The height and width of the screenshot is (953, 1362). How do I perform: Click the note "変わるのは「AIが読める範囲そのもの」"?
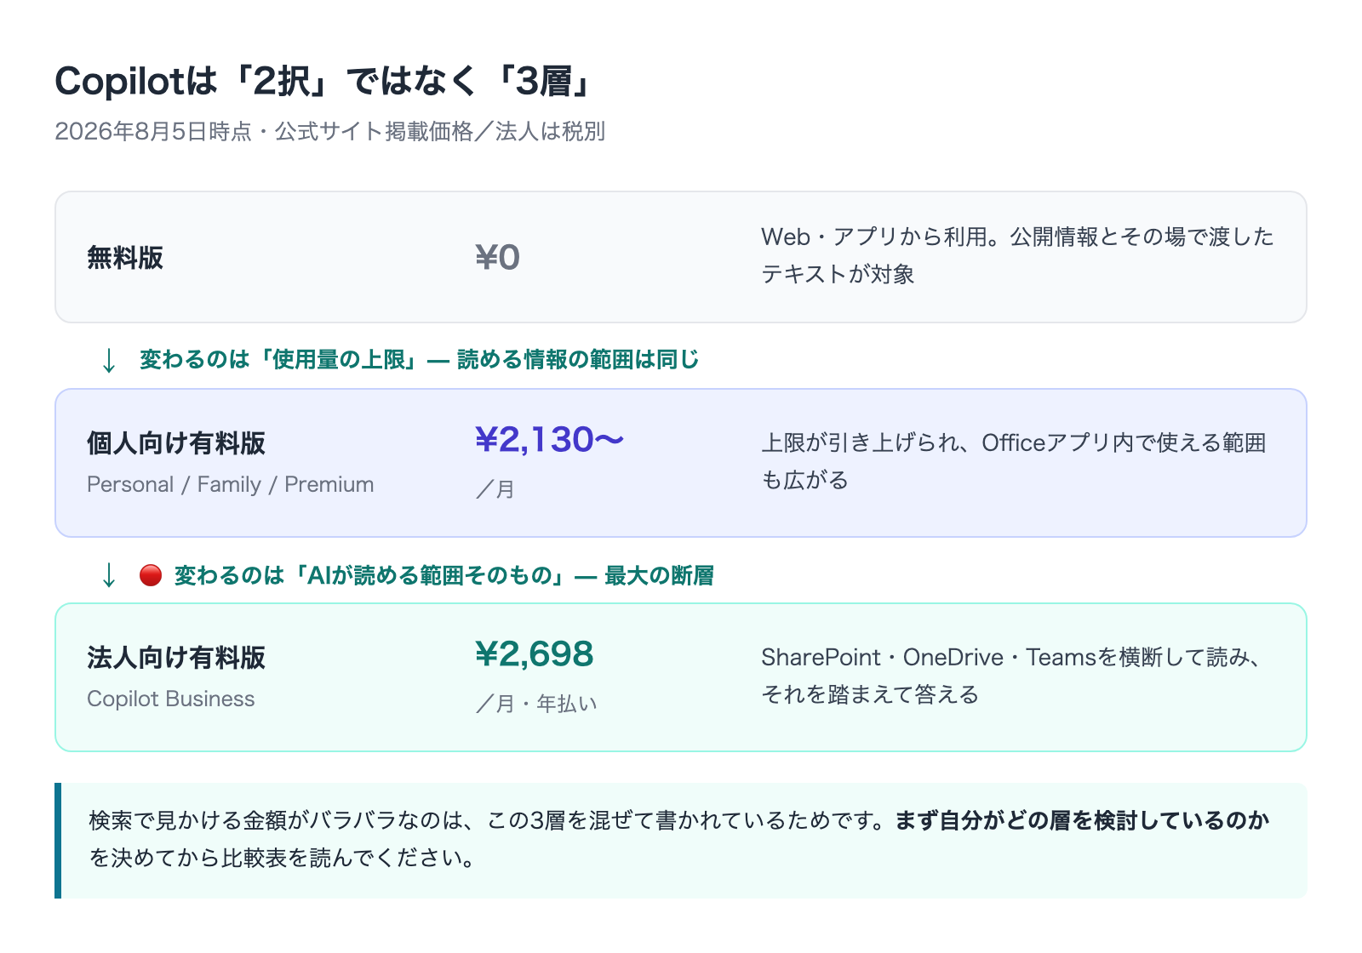point(444,575)
